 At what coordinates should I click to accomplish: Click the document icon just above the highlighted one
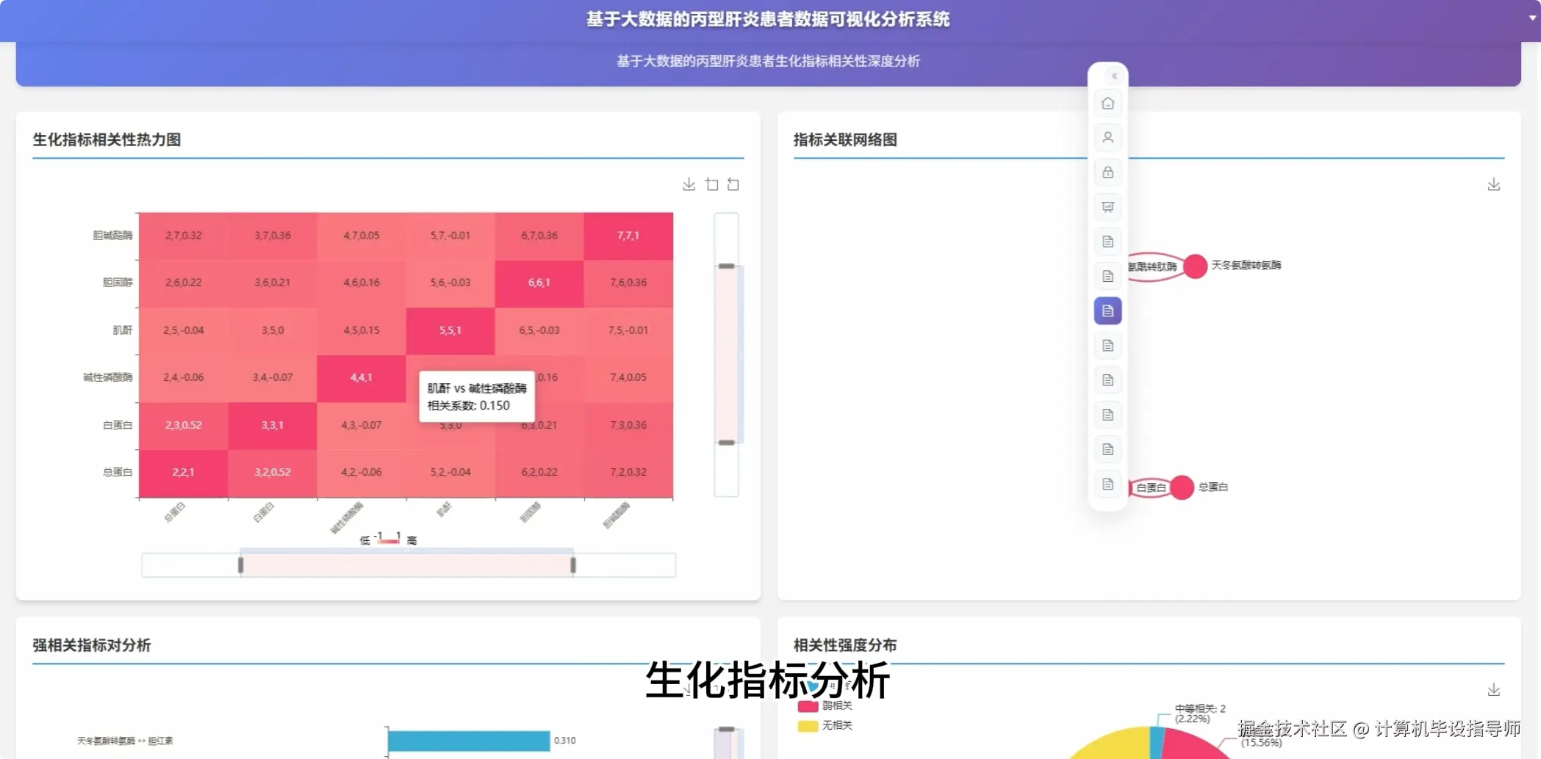tap(1107, 276)
